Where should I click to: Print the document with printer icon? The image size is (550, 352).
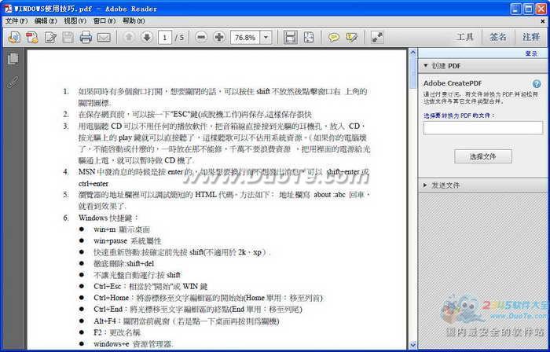click(86, 37)
